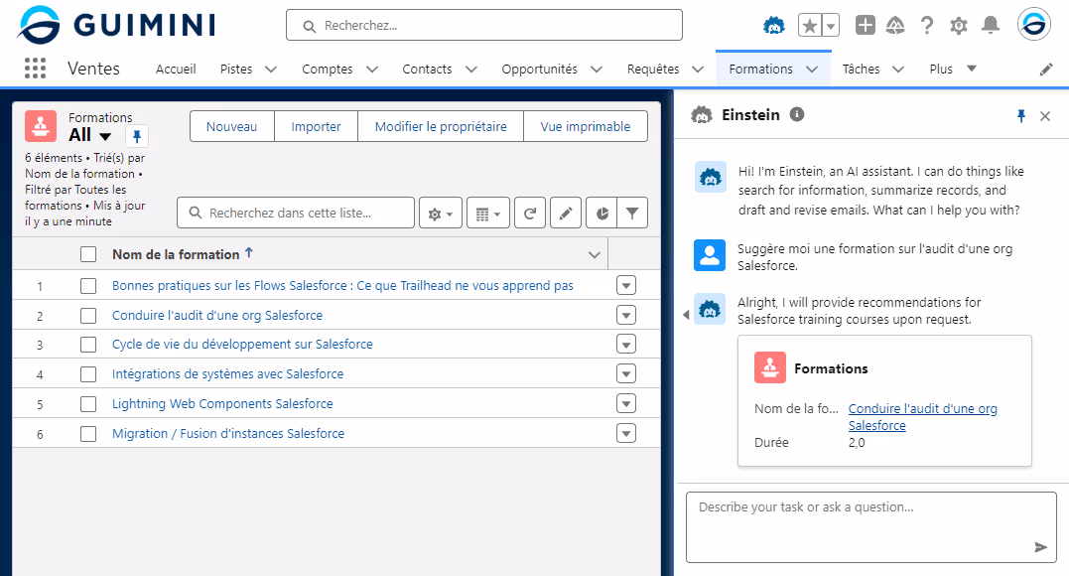
Task: Click Modifier le propriétaire button
Action: point(441,126)
